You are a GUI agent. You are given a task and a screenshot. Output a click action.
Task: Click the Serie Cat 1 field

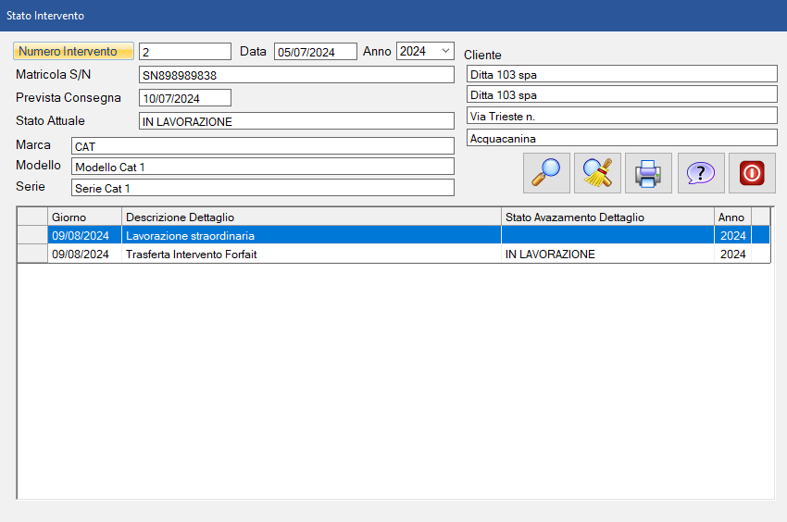pyautogui.click(x=262, y=188)
